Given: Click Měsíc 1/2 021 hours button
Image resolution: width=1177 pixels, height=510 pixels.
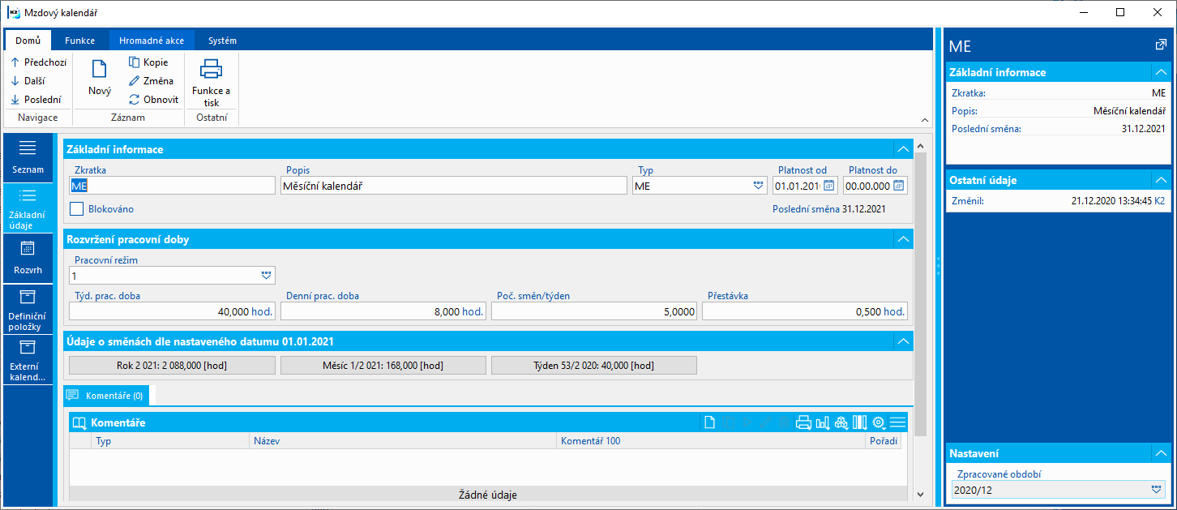Looking at the screenshot, I should (x=383, y=366).
